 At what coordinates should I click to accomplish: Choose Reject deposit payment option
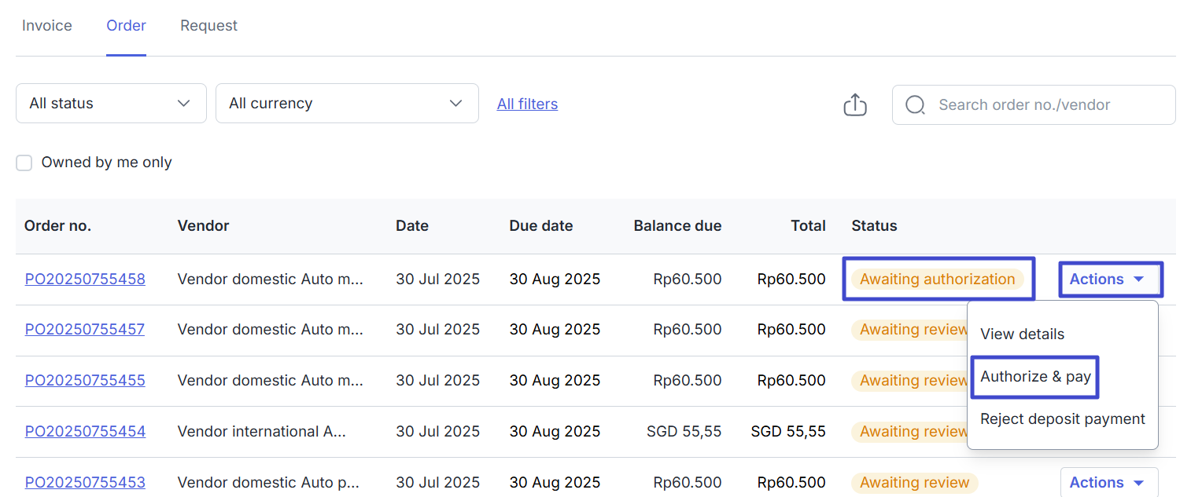(x=1062, y=419)
